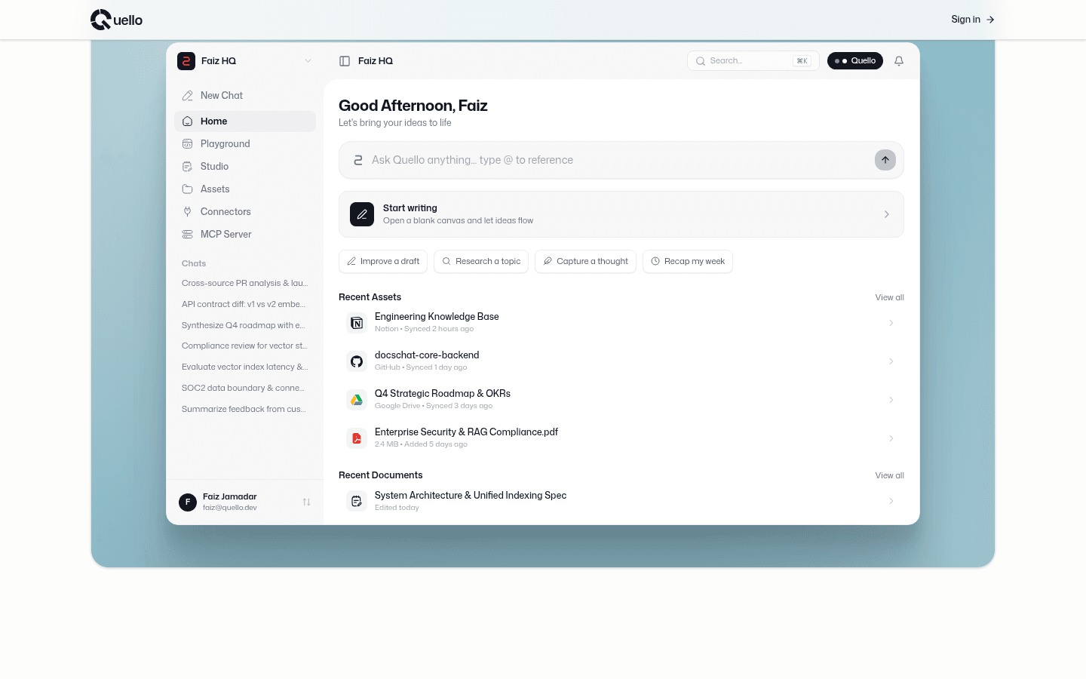Open the API contract diff chat

tap(245, 305)
